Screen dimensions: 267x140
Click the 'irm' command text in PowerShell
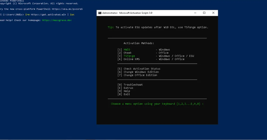(x=27, y=15)
